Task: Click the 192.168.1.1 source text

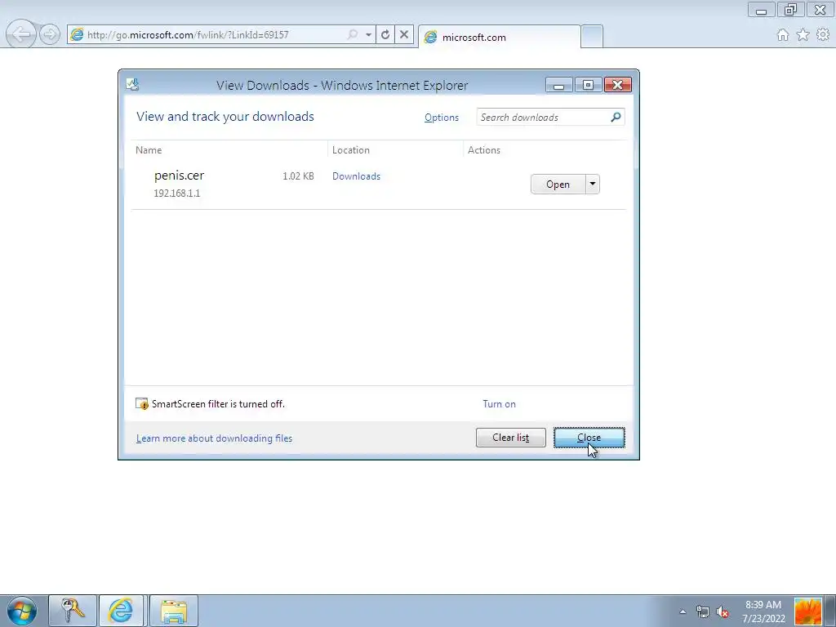Action: (177, 193)
